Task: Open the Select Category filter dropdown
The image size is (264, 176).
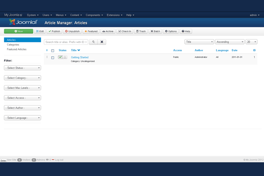Action: click(x=22, y=78)
